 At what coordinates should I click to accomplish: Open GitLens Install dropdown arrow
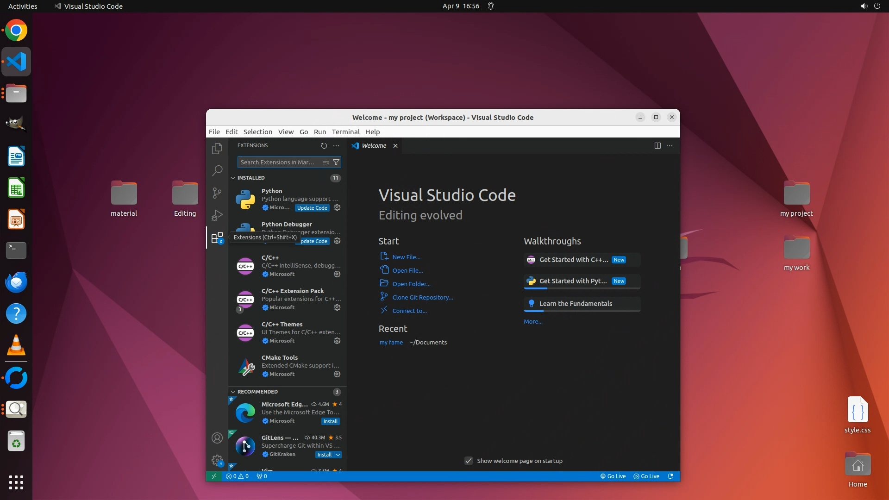[x=338, y=455]
